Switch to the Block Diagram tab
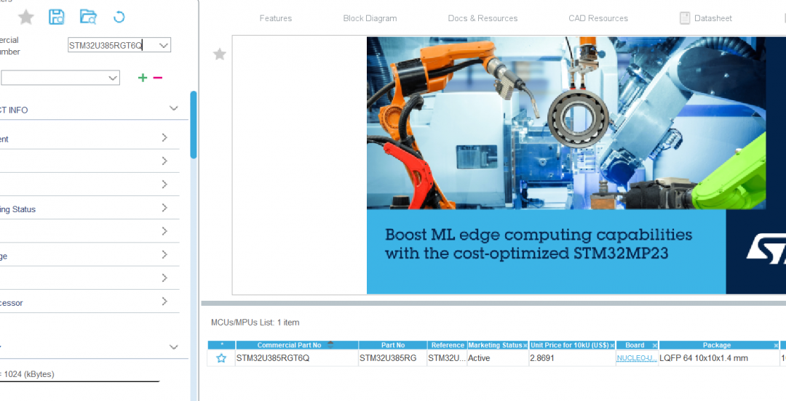The width and height of the screenshot is (786, 401). [370, 18]
